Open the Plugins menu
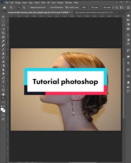The height and width of the screenshot is (163, 131). 60,3
